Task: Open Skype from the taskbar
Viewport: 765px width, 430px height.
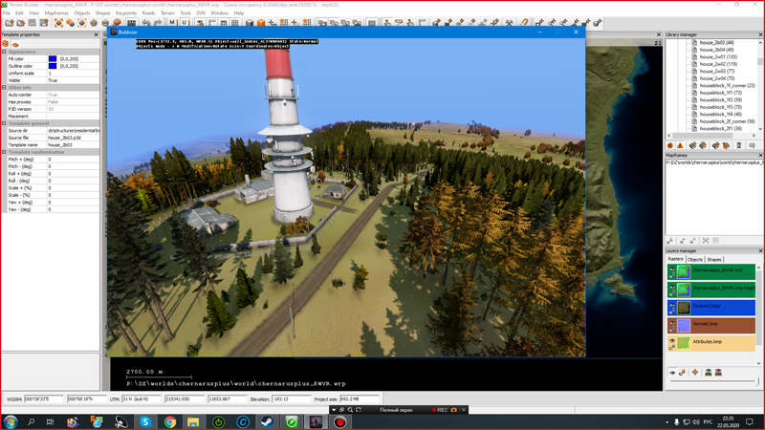Action: tap(145, 421)
